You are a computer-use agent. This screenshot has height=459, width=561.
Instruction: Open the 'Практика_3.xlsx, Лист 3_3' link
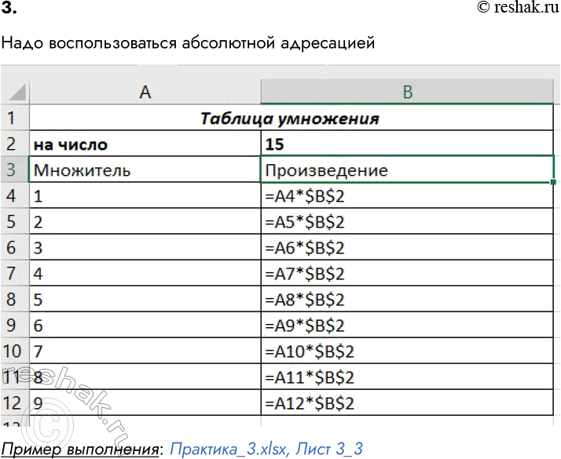tap(266, 449)
